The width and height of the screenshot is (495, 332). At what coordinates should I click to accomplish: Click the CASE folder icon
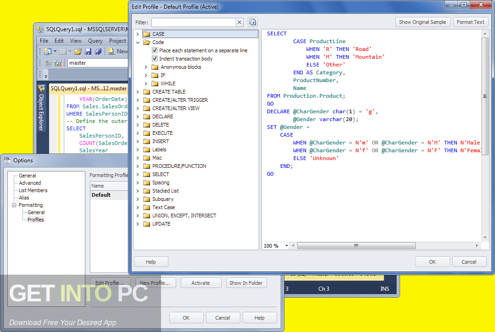(x=146, y=34)
